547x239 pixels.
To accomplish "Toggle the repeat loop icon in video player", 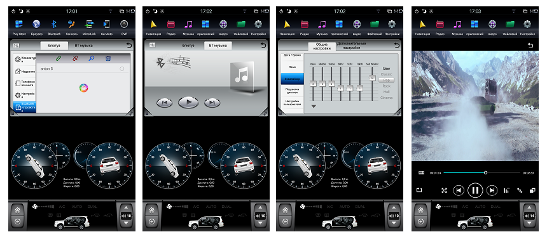I will point(419,190).
